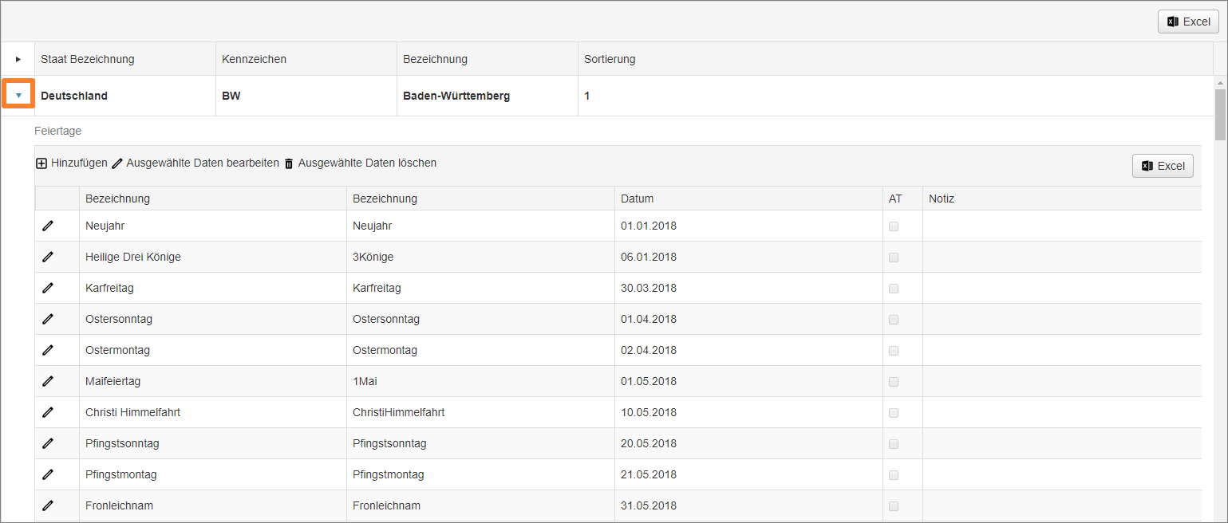Viewport: 1228px width, 523px height.
Task: Click the ChristiHimmelfahrt short name cell
Action: tap(480, 413)
